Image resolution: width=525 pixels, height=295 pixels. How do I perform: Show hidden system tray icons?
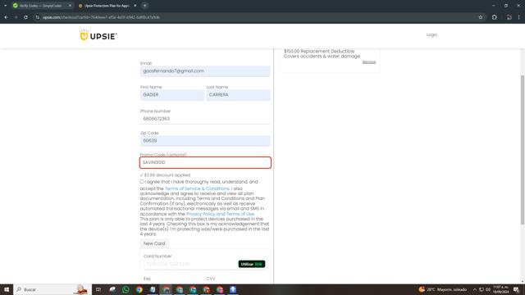pos(475,289)
